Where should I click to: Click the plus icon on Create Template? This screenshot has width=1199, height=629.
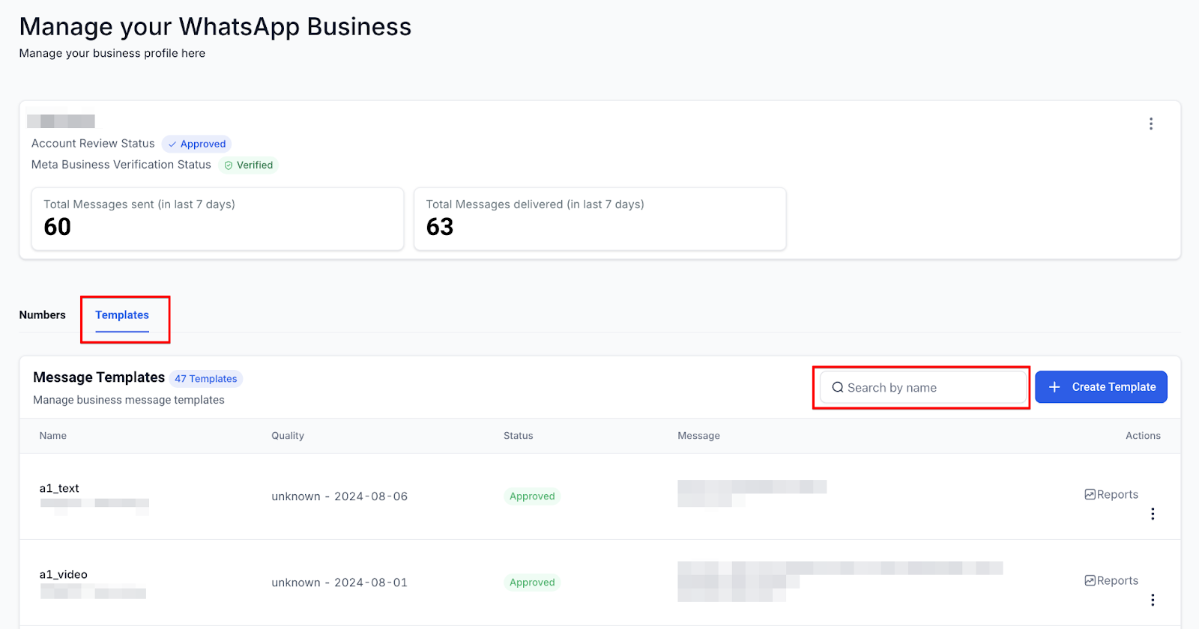click(1054, 387)
